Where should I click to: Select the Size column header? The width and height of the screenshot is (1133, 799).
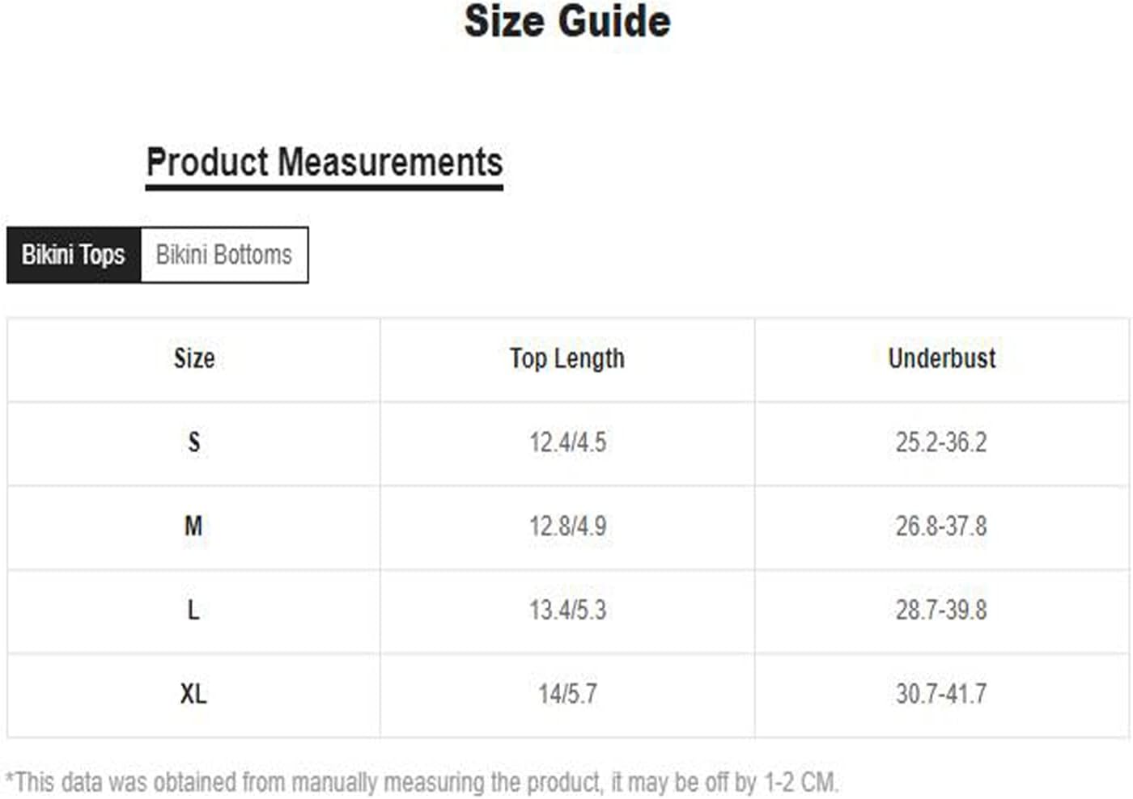pyautogui.click(x=194, y=358)
